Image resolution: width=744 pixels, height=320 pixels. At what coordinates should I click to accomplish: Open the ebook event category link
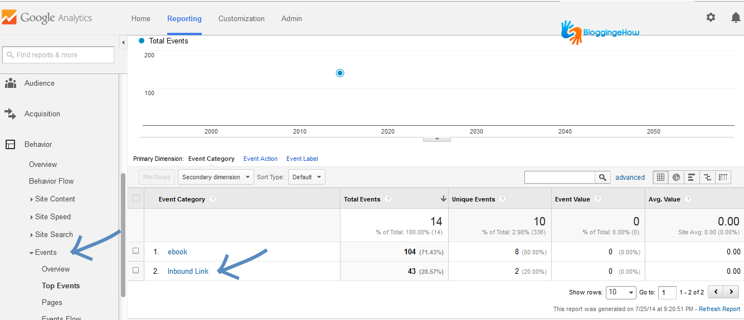177,252
